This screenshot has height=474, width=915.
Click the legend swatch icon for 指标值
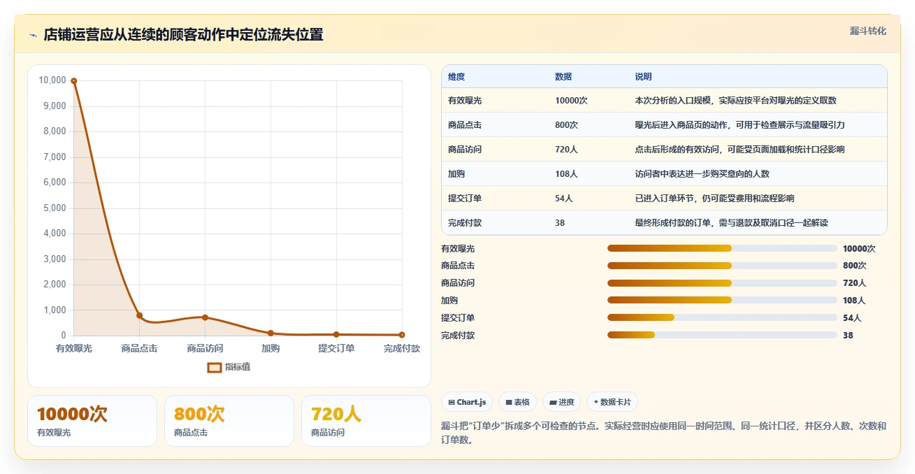point(215,367)
